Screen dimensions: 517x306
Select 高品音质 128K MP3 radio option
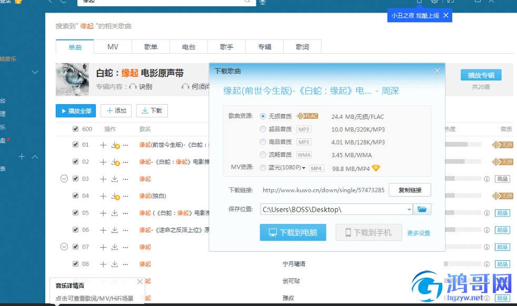(263, 141)
